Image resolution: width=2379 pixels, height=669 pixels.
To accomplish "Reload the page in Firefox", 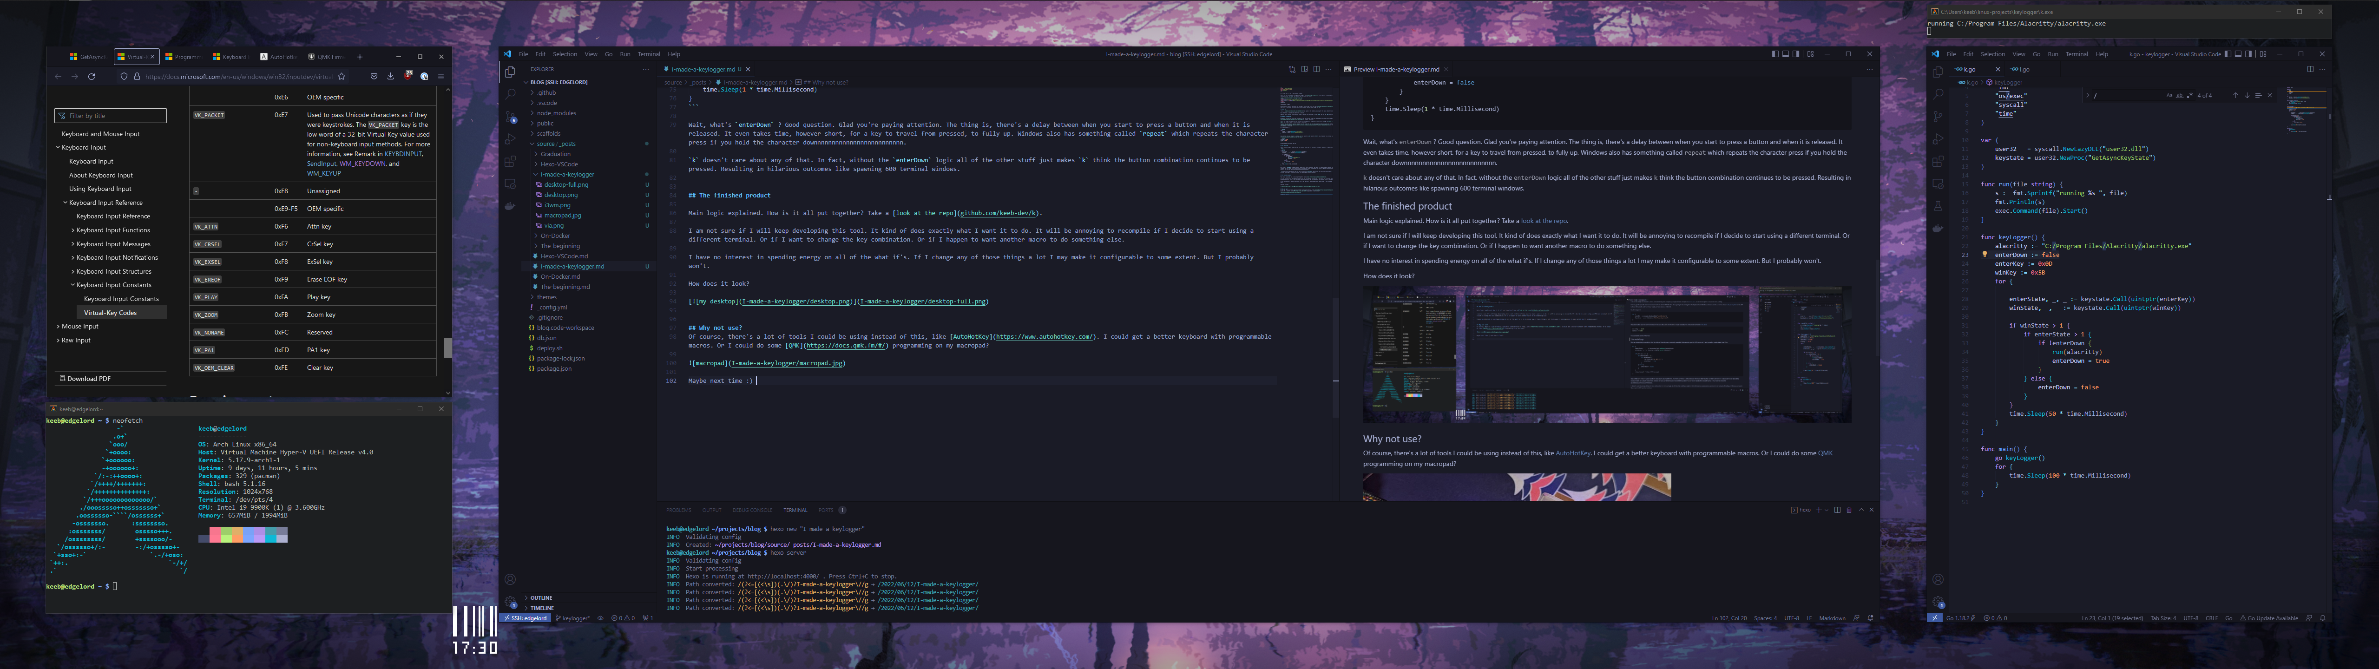I will click(92, 77).
